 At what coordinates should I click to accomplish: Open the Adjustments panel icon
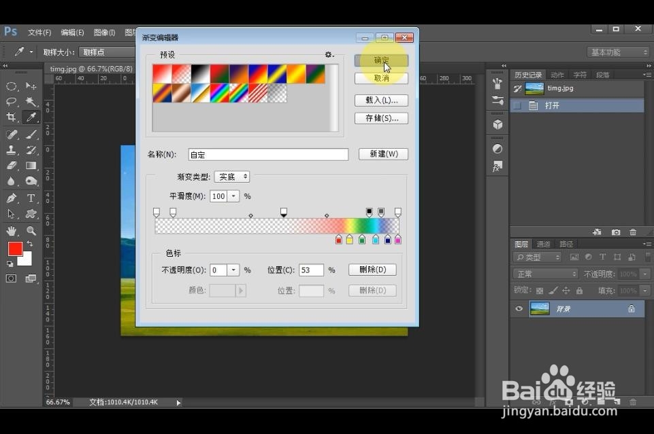497,149
